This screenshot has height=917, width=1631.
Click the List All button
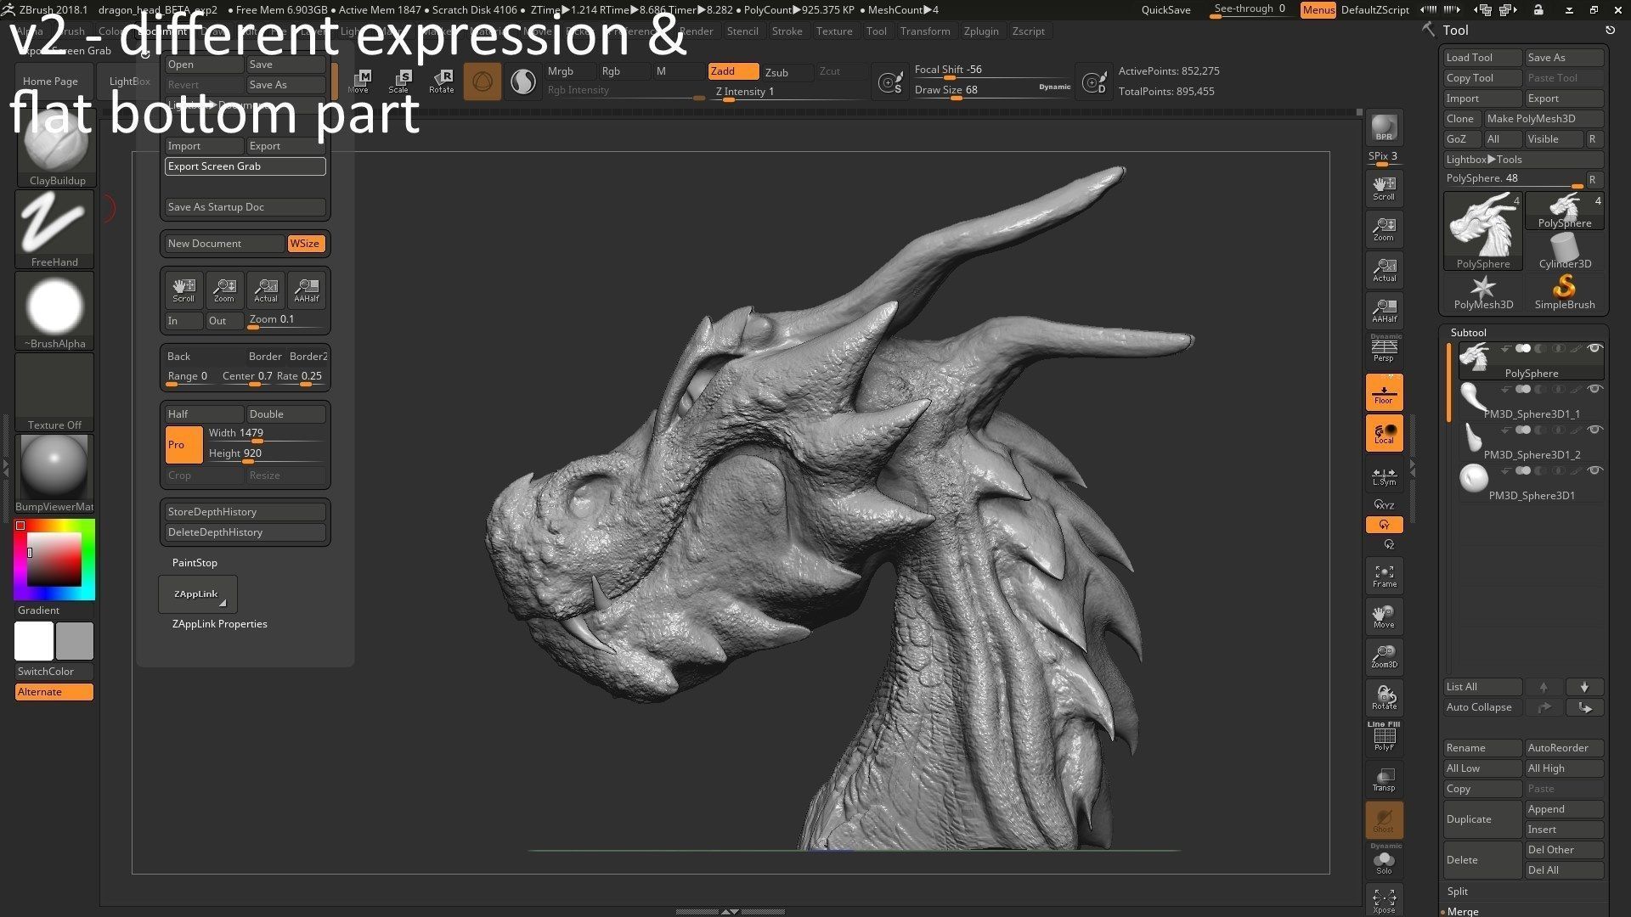[x=1483, y=687]
